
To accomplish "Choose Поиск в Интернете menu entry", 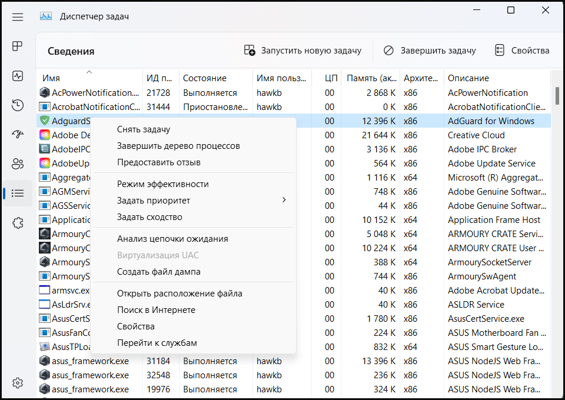I will [193, 310].
